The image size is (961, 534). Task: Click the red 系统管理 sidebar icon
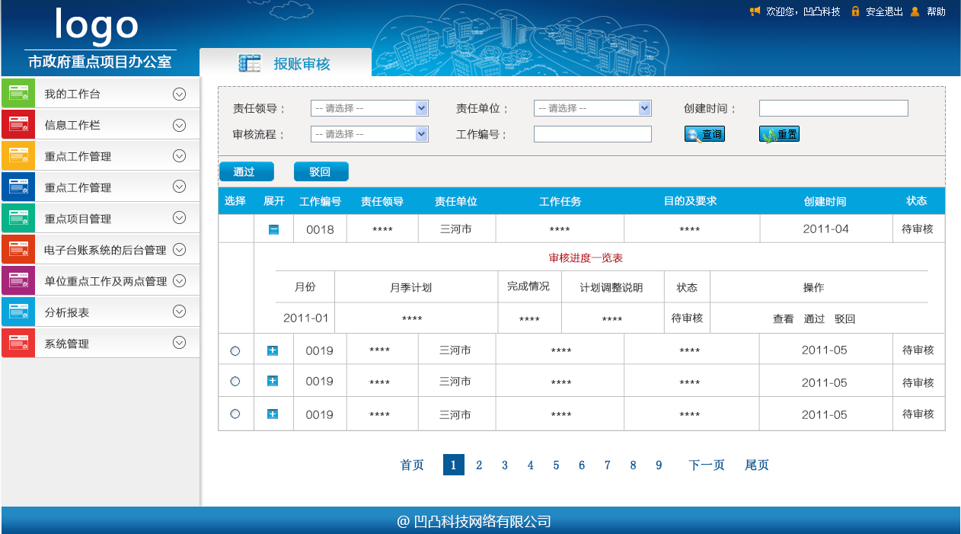18,344
